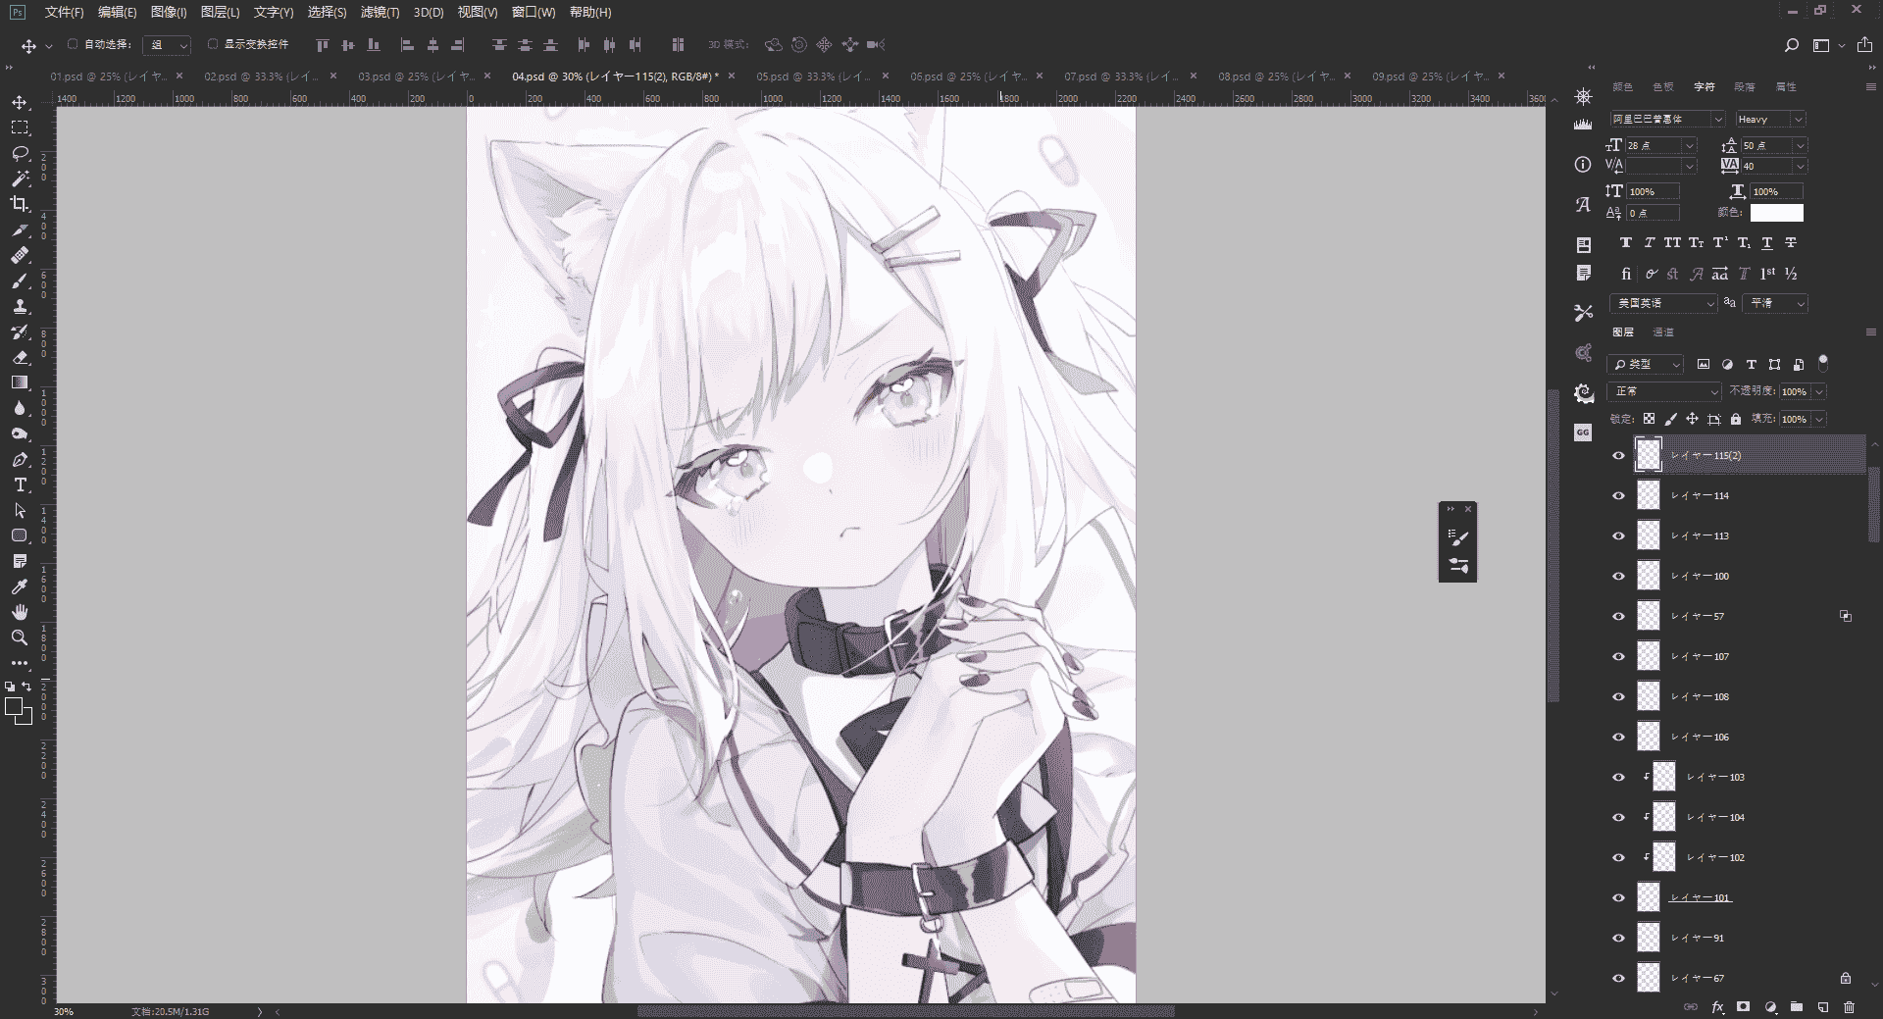Screen dimensions: 1883x1019
Task: Open the 滤镜(T) menu
Action: pos(380,12)
